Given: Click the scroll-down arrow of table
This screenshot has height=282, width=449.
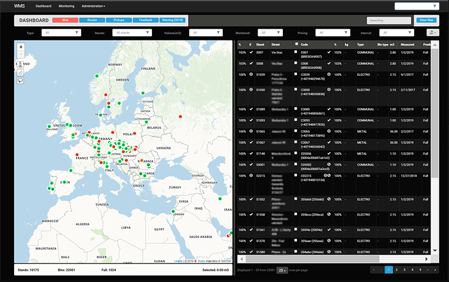Looking at the screenshot, I should point(435,251).
